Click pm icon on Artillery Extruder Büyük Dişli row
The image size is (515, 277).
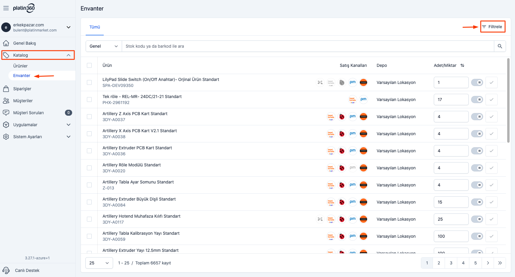point(353,202)
